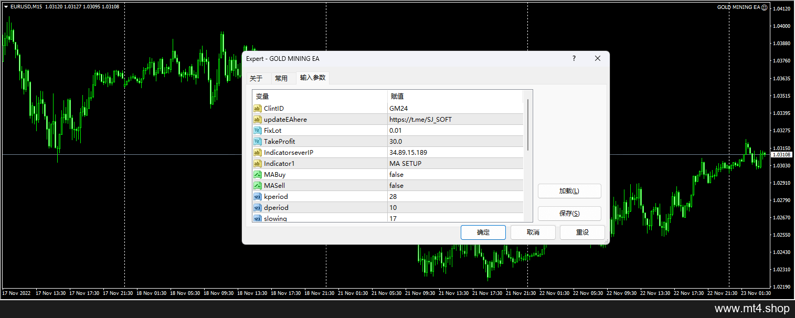Click the integer icon beside kperiod
The image size is (795, 318).
(258, 197)
